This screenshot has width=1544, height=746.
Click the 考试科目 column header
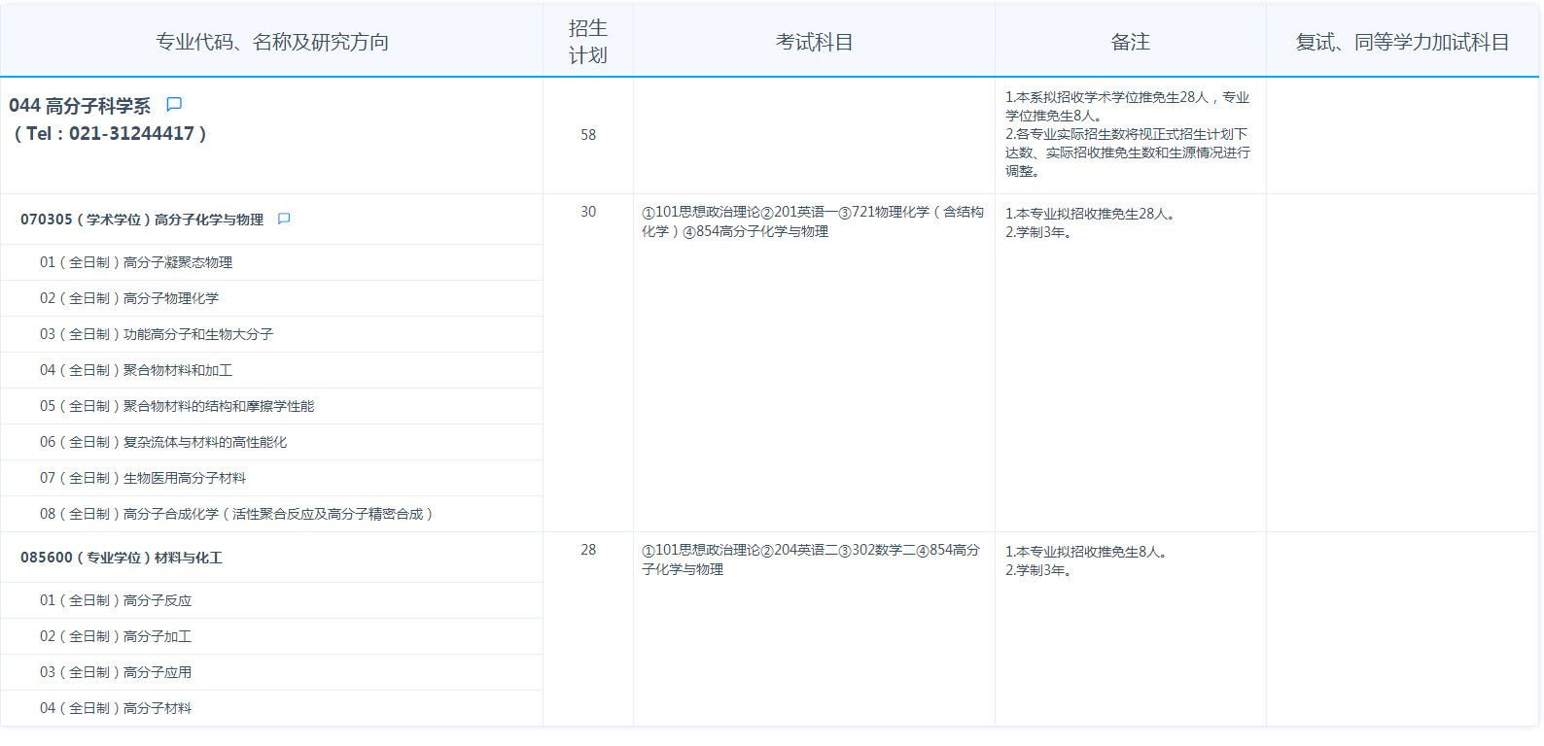tap(814, 42)
